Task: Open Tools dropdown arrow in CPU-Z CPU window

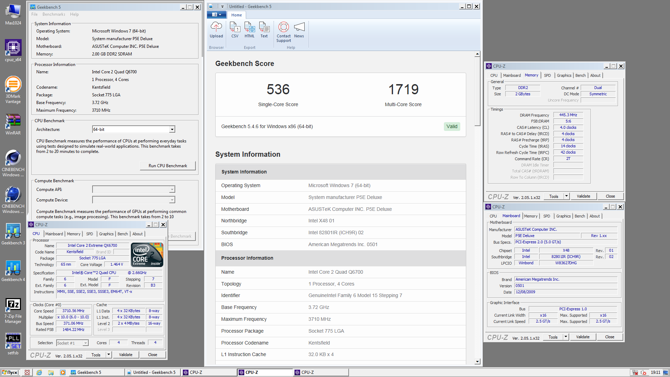Action: pos(109,355)
